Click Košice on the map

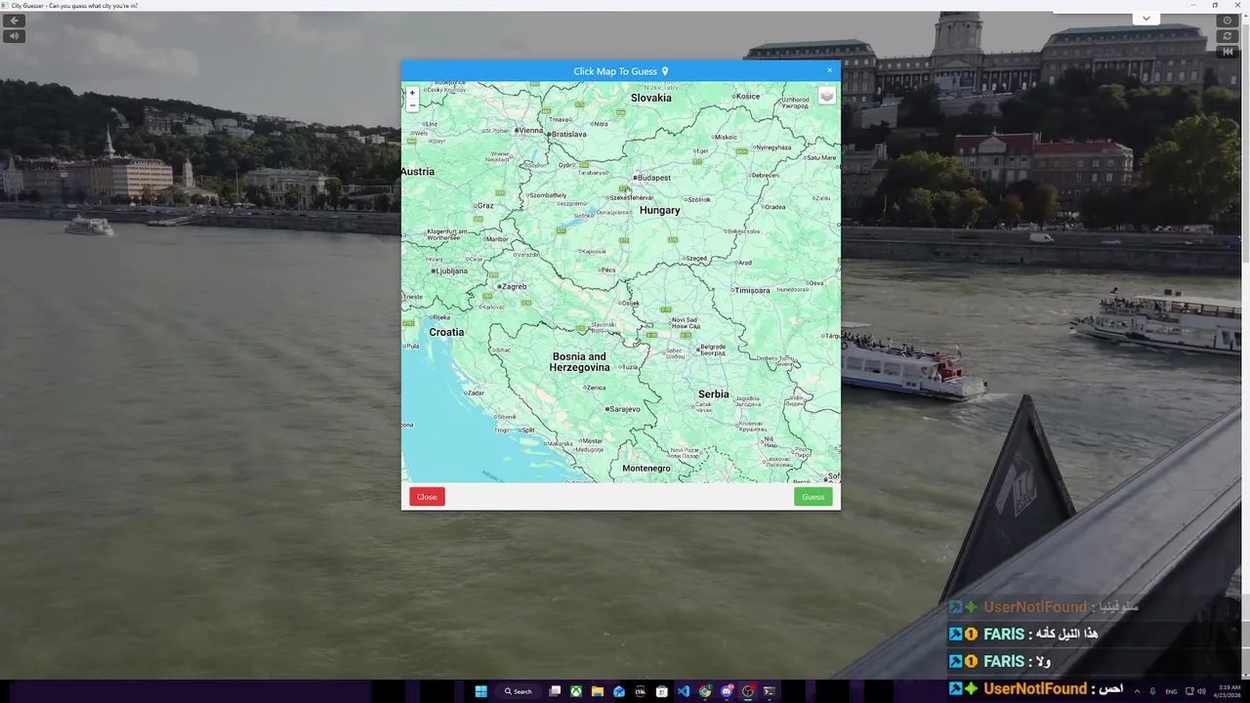click(747, 96)
